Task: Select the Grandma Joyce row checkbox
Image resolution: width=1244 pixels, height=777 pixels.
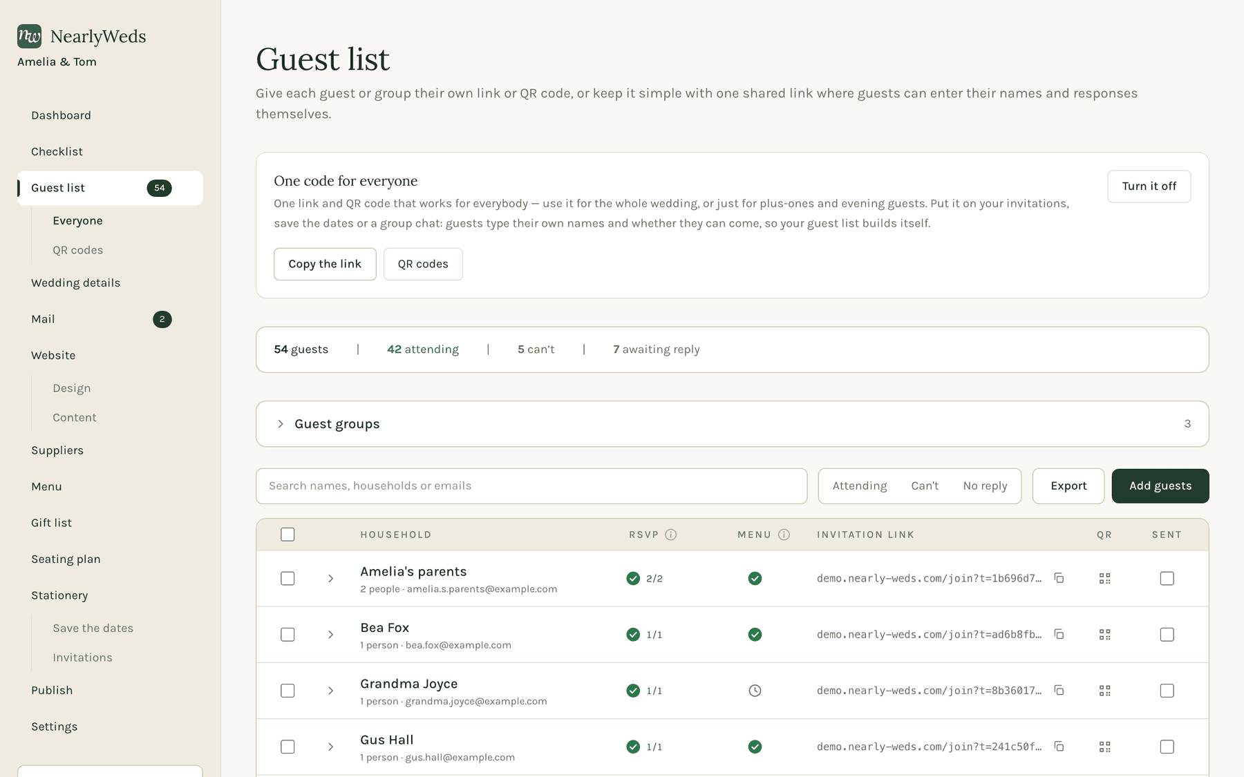Action: (x=288, y=690)
